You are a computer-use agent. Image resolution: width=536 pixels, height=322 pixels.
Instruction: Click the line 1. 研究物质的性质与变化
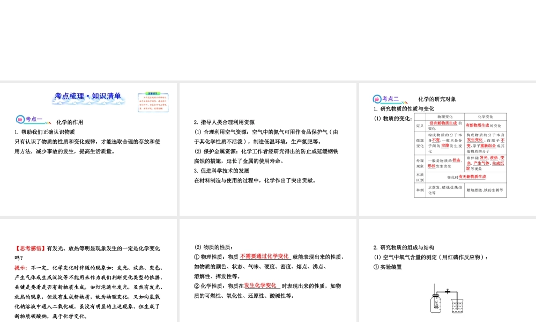404,109
